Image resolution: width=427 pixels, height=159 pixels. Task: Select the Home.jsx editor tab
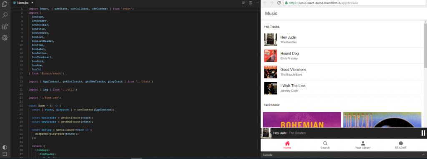click(23, 3)
